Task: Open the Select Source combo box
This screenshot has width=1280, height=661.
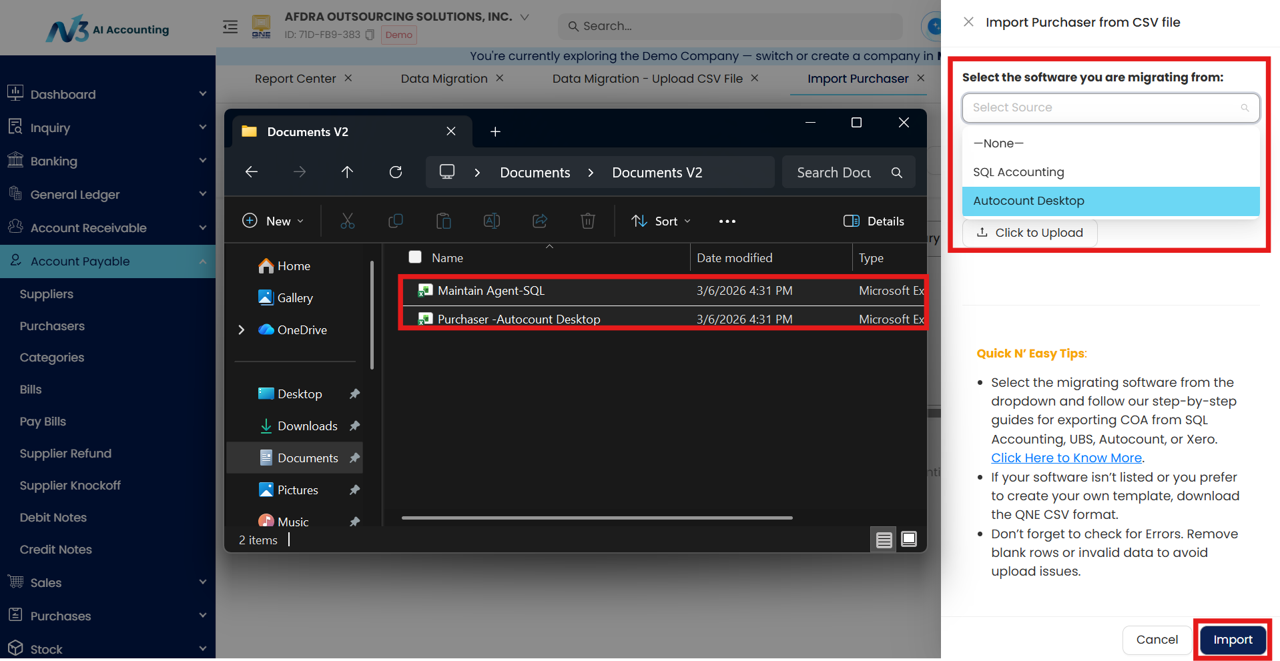Action: click(x=1110, y=107)
